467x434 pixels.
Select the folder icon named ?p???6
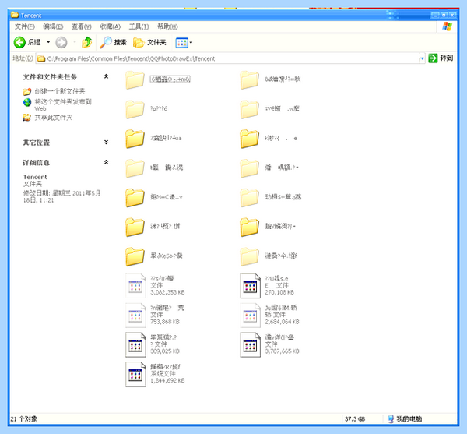click(x=135, y=109)
